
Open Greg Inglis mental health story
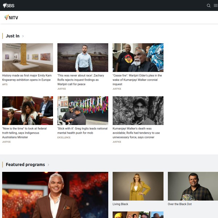click(x=82, y=130)
